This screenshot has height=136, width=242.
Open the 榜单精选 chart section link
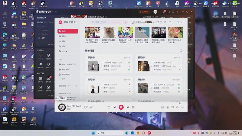(x=90, y=50)
